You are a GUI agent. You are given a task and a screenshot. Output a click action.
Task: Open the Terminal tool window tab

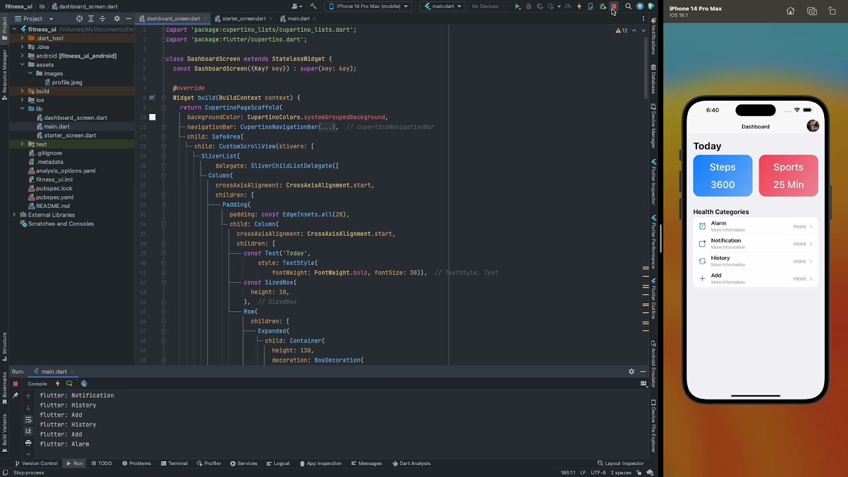click(174, 464)
